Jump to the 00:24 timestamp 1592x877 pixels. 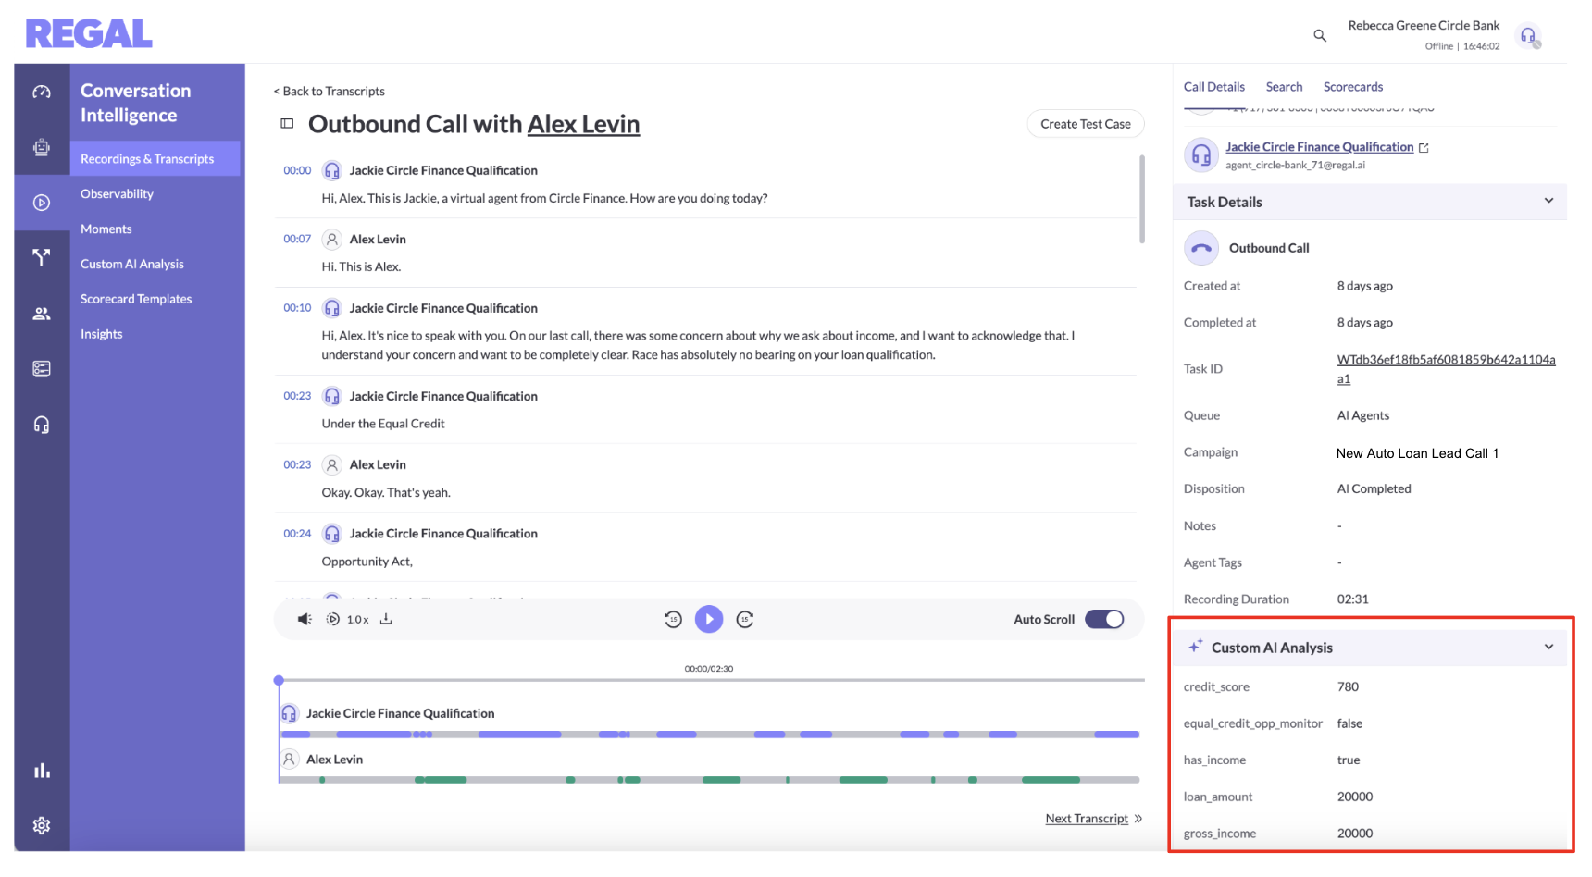pos(297,535)
